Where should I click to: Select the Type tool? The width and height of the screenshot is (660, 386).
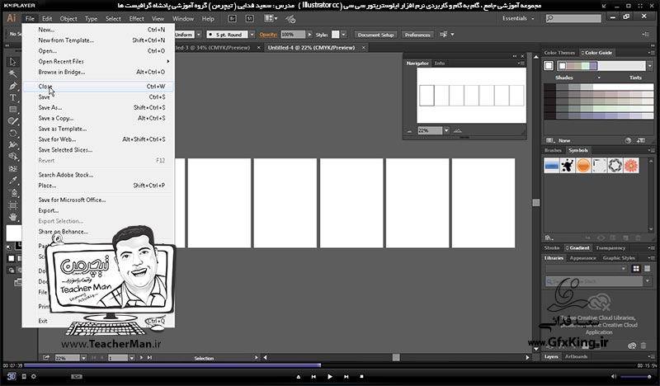(x=13, y=97)
